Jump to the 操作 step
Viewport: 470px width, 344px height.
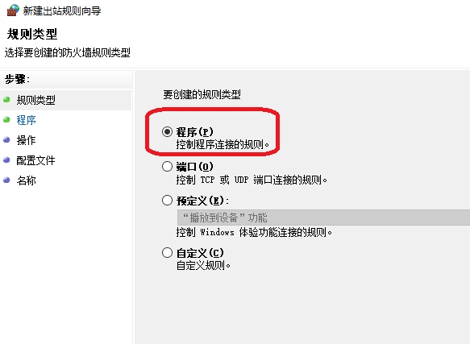click(x=26, y=140)
